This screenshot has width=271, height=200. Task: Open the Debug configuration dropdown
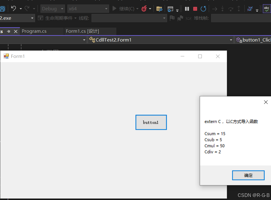point(52,8)
